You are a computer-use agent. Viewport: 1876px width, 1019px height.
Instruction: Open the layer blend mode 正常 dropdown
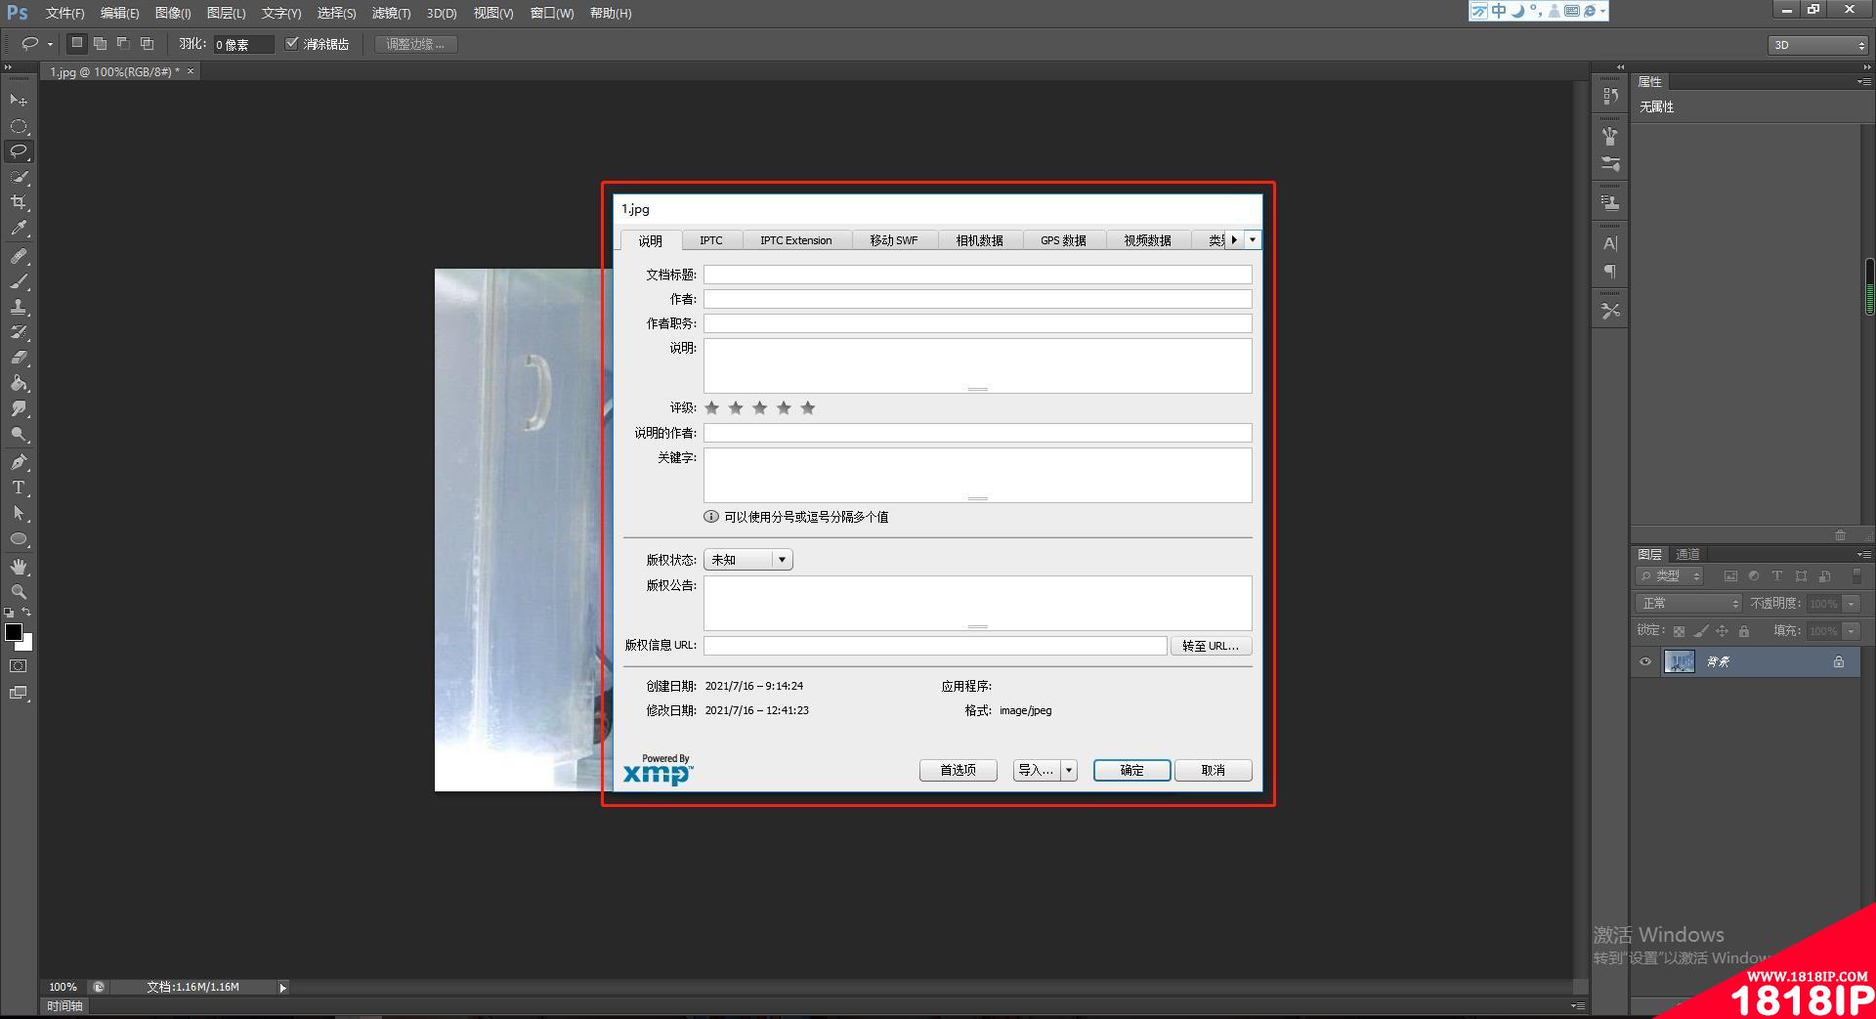1688,604
